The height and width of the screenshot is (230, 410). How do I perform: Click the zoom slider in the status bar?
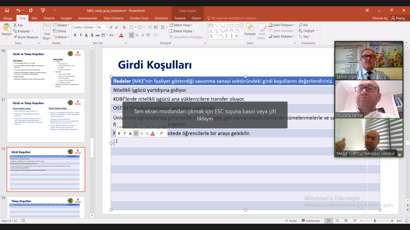(x=375, y=221)
